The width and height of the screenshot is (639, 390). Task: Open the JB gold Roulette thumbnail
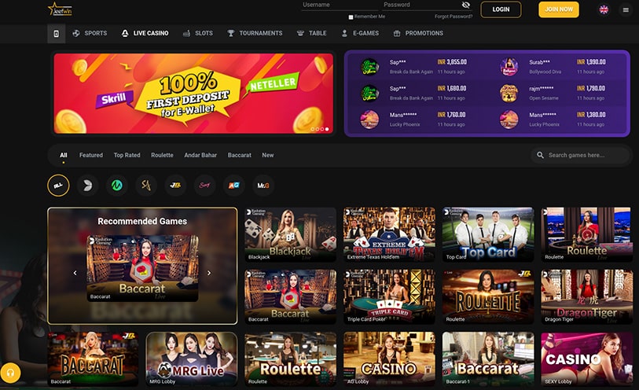488,296
